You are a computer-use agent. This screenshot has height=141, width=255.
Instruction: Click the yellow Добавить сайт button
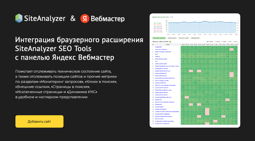point(39,121)
